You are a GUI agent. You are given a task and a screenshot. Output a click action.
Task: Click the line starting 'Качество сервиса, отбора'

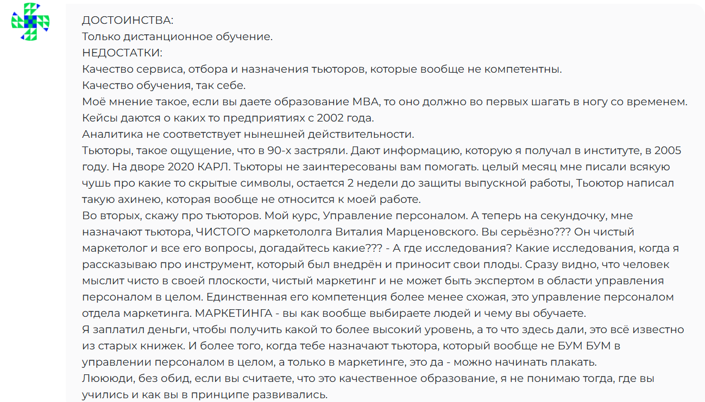pyautogui.click(x=322, y=69)
